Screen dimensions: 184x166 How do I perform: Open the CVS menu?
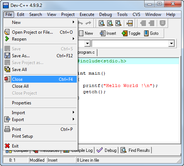click(x=136, y=14)
